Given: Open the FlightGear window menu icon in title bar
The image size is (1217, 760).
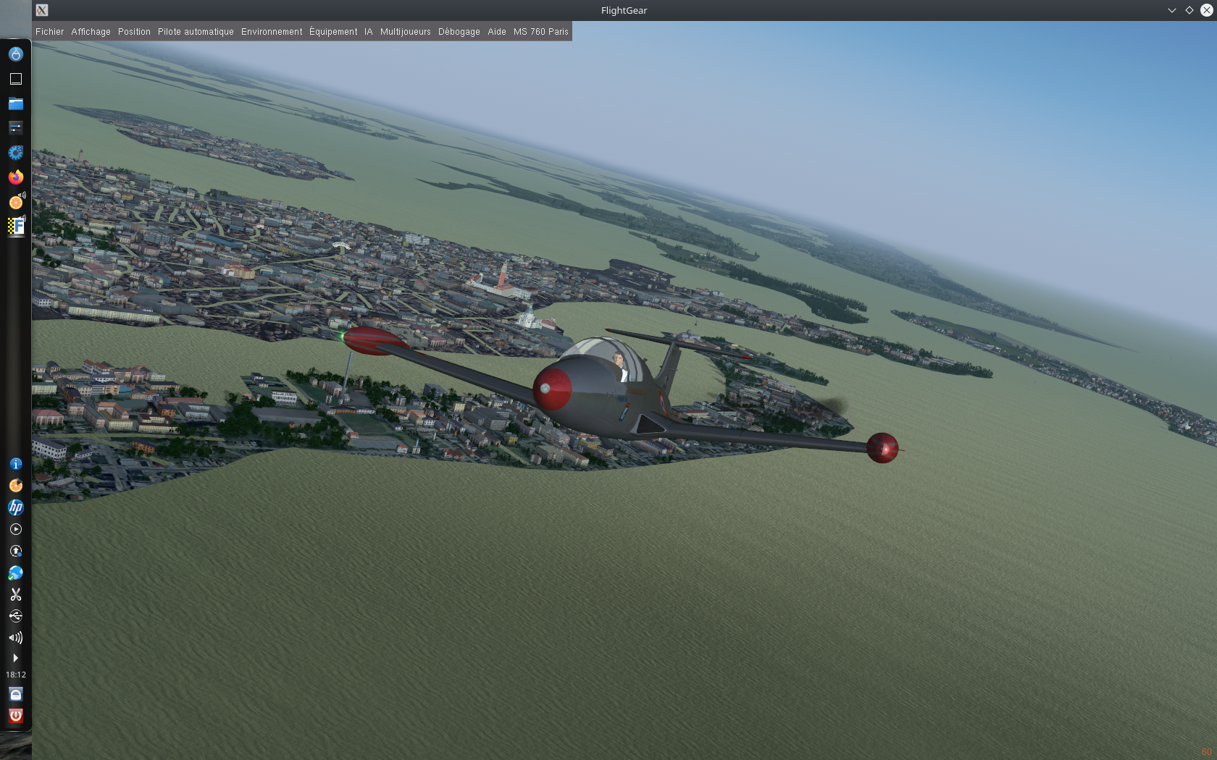Looking at the screenshot, I should tap(42, 10).
